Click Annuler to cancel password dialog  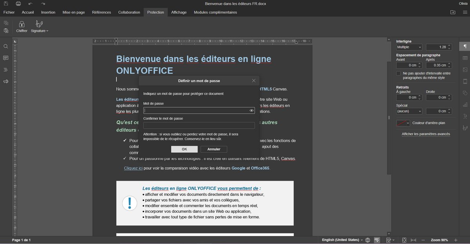tap(214, 149)
